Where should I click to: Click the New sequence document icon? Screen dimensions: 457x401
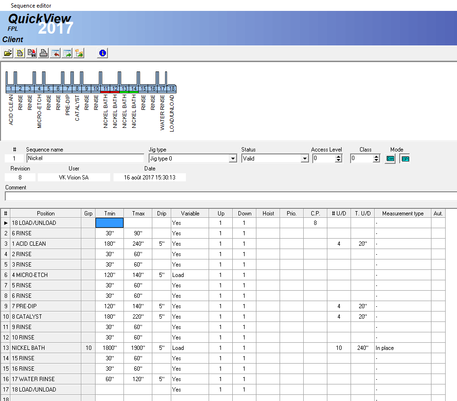pos(20,53)
